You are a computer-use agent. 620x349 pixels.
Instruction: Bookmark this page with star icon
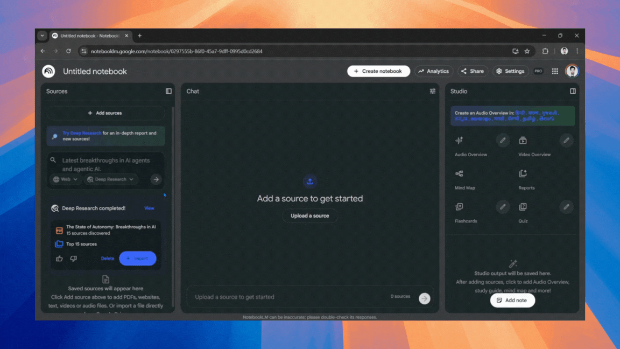click(x=527, y=51)
